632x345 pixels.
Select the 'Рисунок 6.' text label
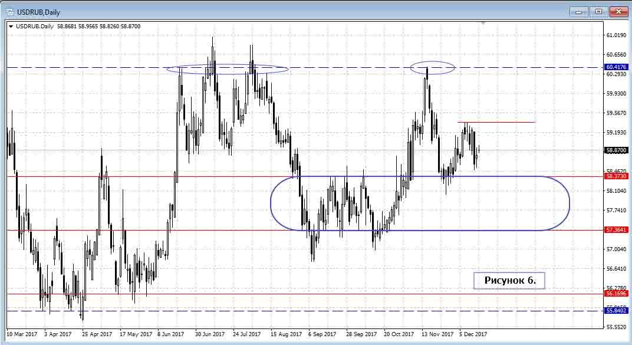(x=509, y=281)
